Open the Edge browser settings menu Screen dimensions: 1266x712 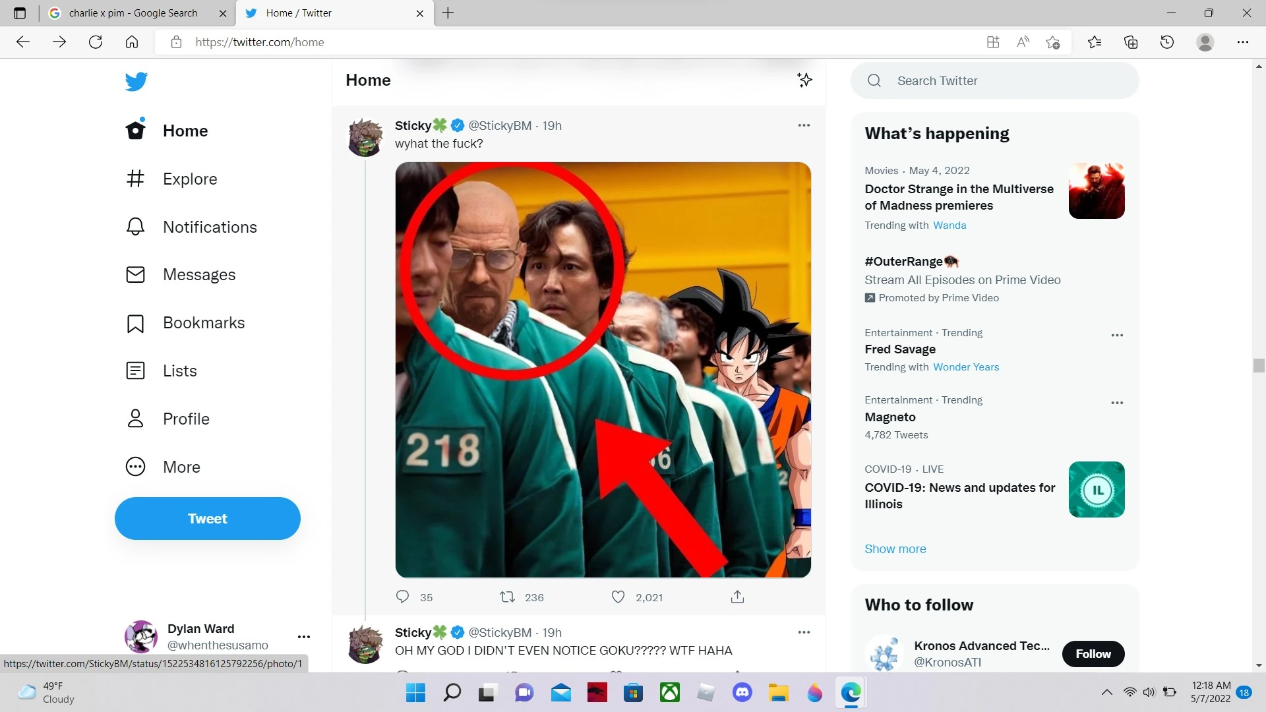(x=1244, y=42)
